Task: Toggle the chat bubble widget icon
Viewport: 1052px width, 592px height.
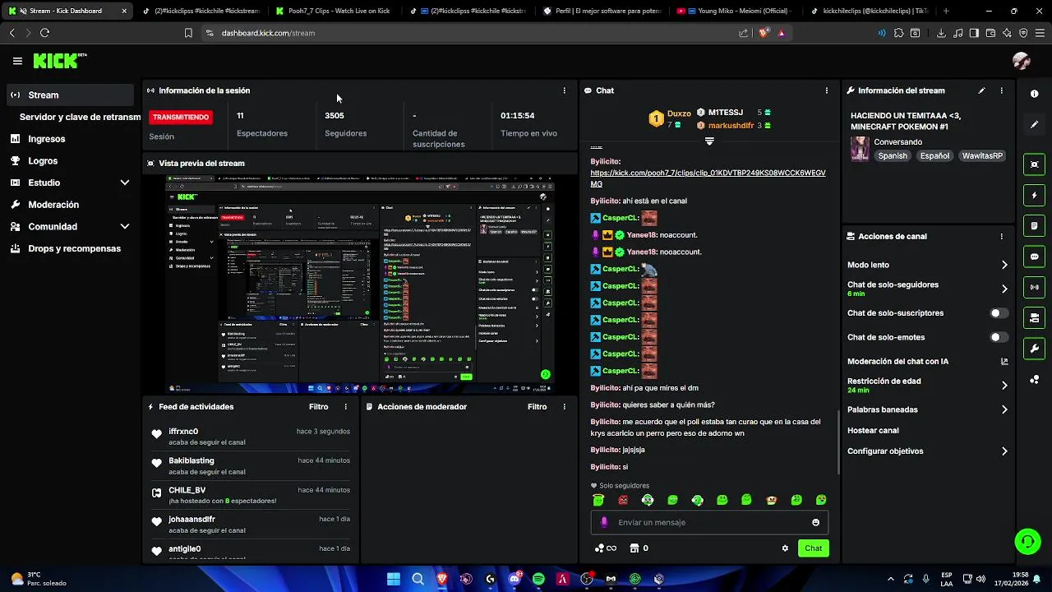Action: click(1034, 257)
